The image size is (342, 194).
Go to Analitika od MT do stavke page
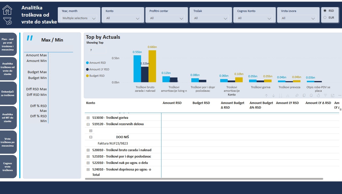point(8,118)
